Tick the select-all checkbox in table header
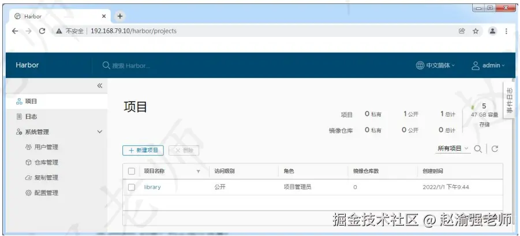Viewport: 520px width, 236px height. coord(132,171)
